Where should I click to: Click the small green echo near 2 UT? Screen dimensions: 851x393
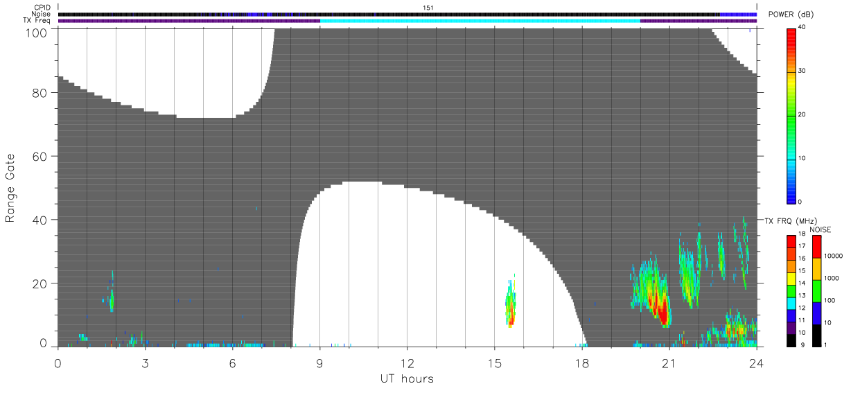point(112,297)
